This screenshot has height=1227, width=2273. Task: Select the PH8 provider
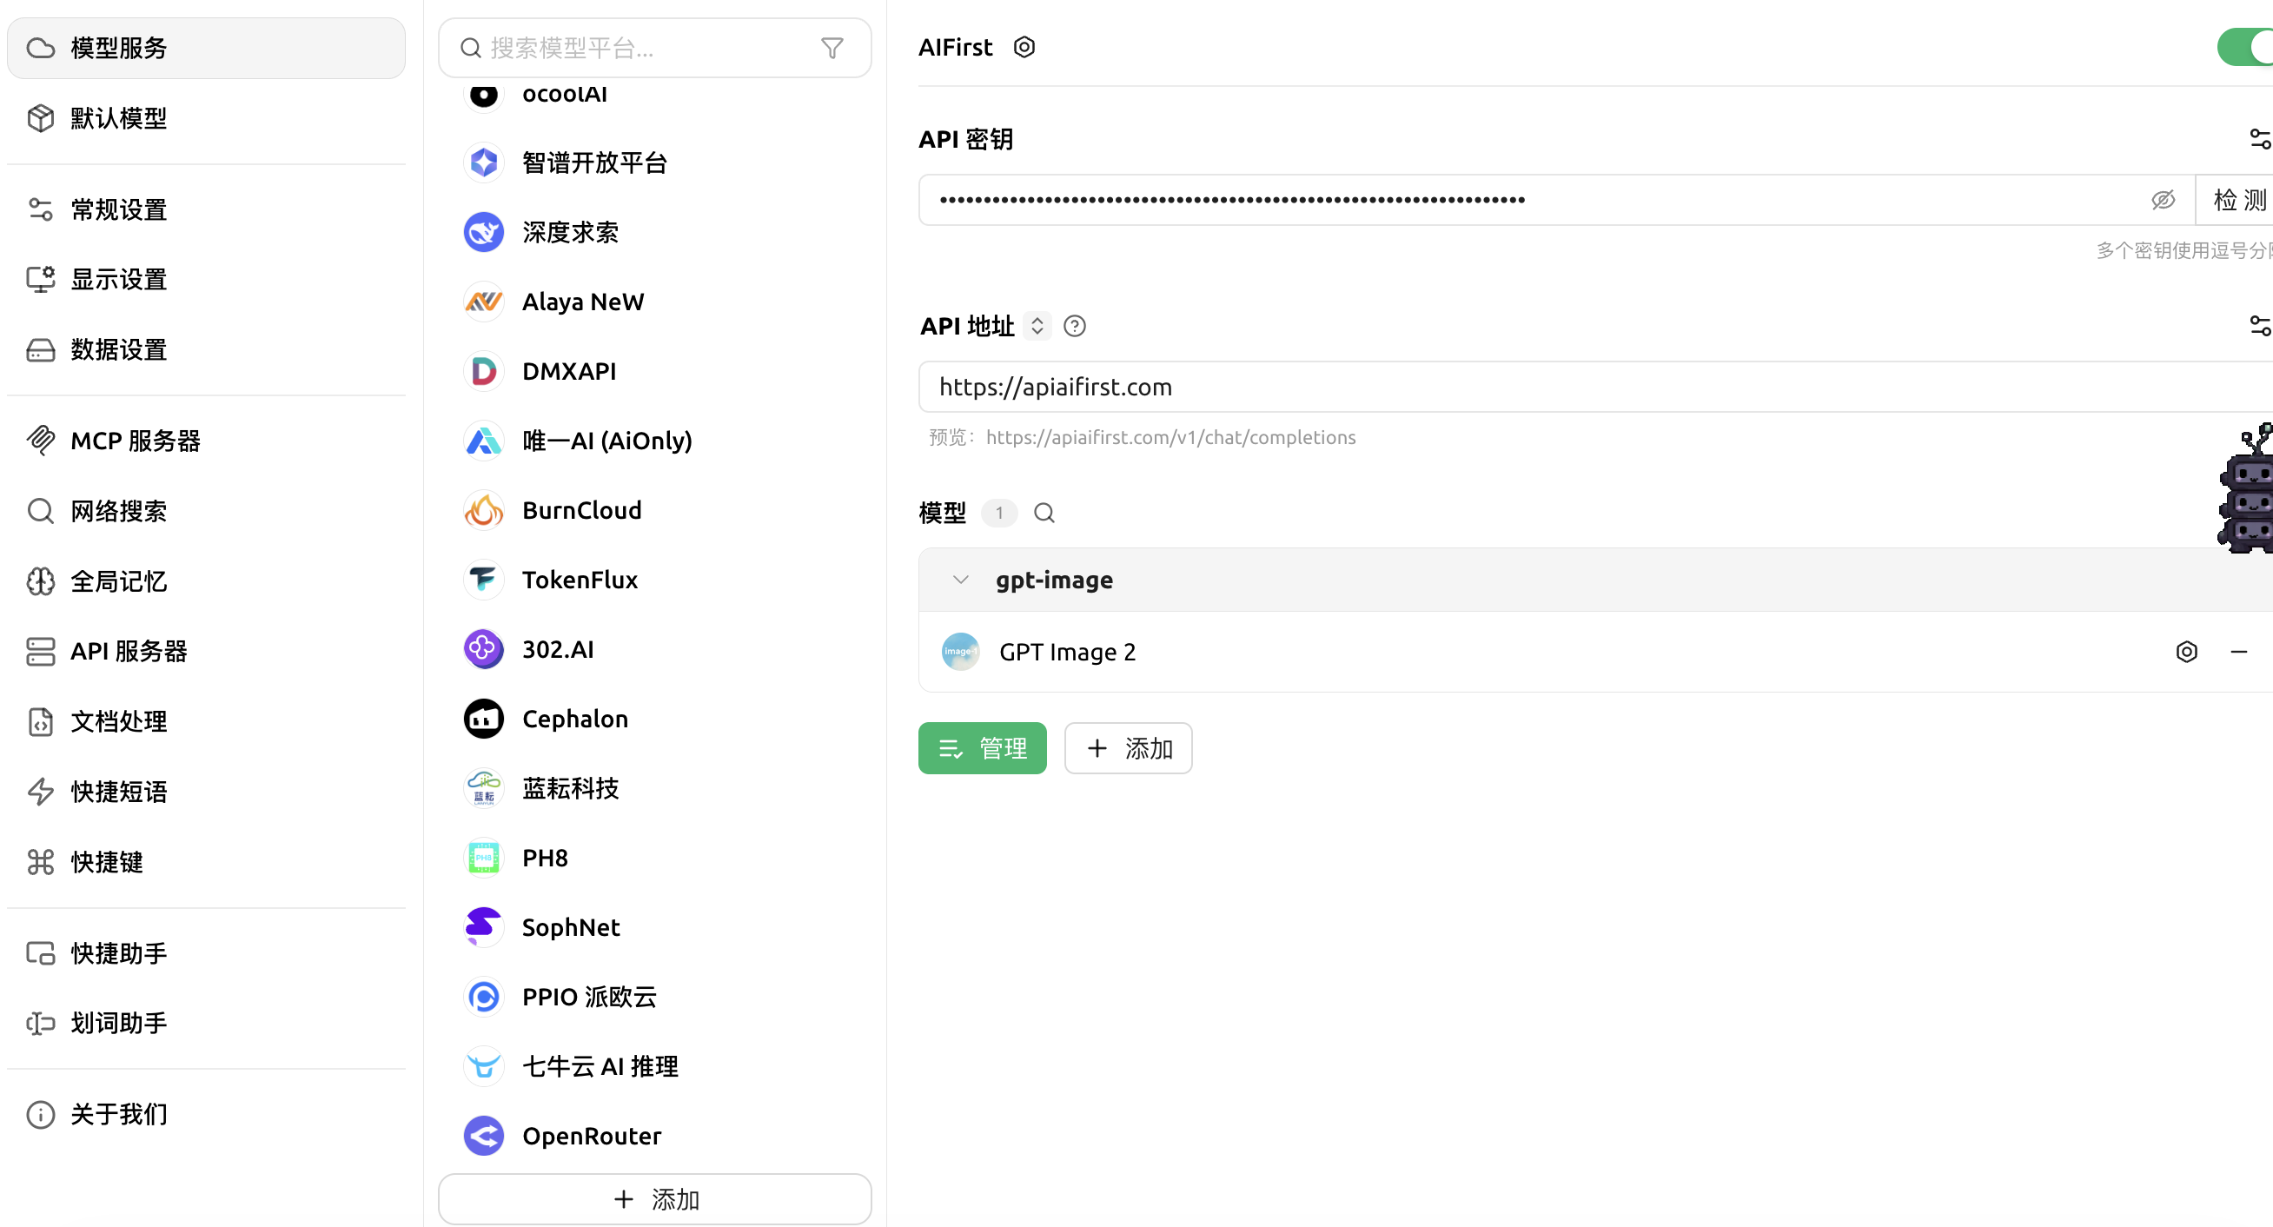tap(655, 858)
